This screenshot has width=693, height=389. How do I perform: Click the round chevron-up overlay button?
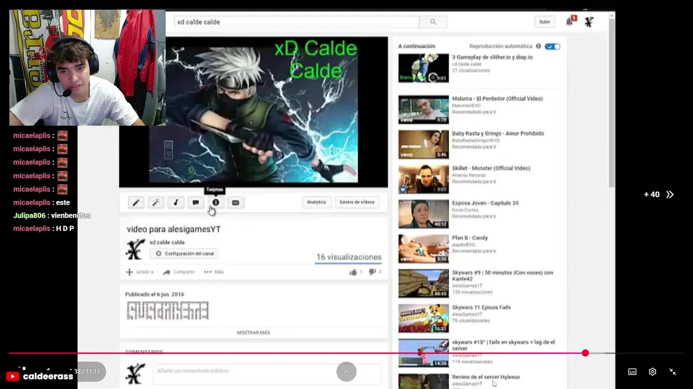[346, 372]
